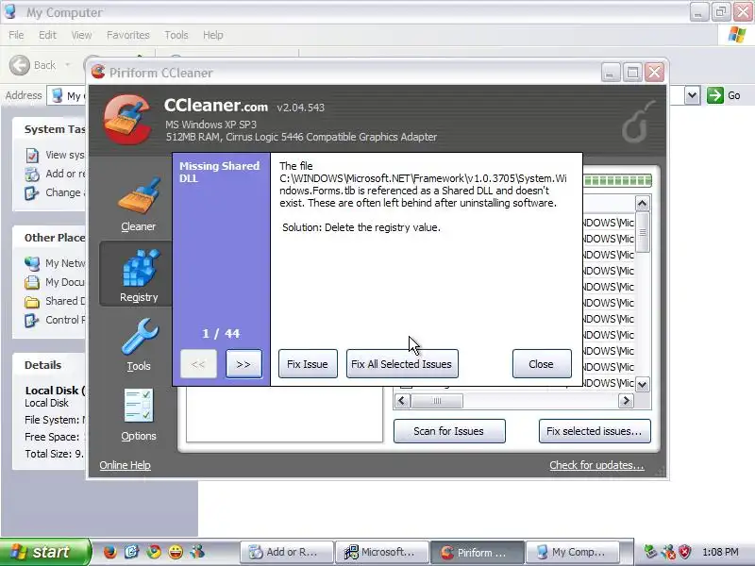Switch to Microsoft... taskbar window
The width and height of the screenshot is (755, 566).
click(x=382, y=552)
